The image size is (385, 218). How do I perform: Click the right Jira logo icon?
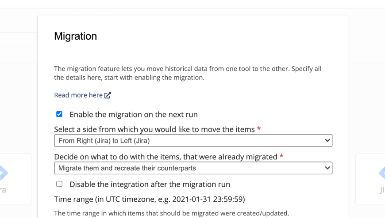[x=381, y=173]
